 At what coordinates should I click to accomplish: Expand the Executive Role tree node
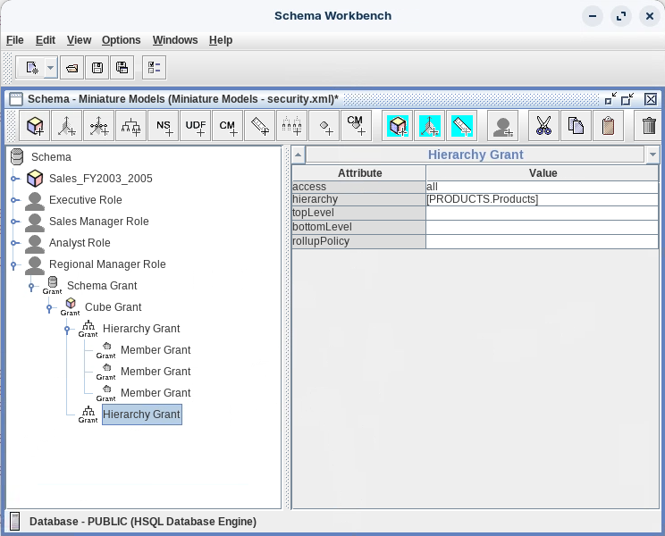pyautogui.click(x=14, y=200)
